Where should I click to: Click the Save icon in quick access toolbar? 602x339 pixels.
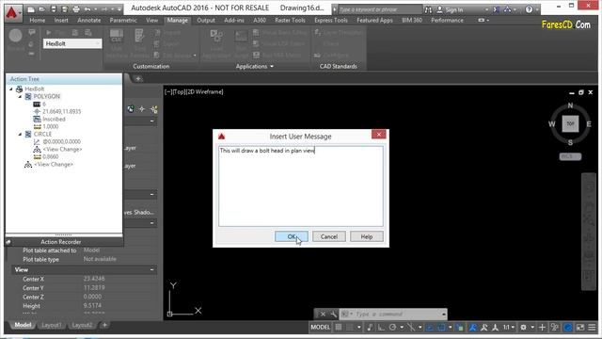point(54,9)
